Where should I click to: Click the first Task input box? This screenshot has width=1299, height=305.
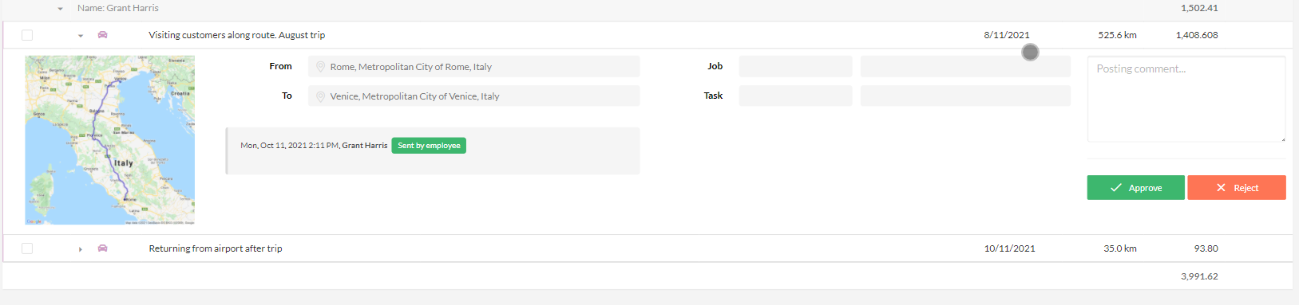795,96
